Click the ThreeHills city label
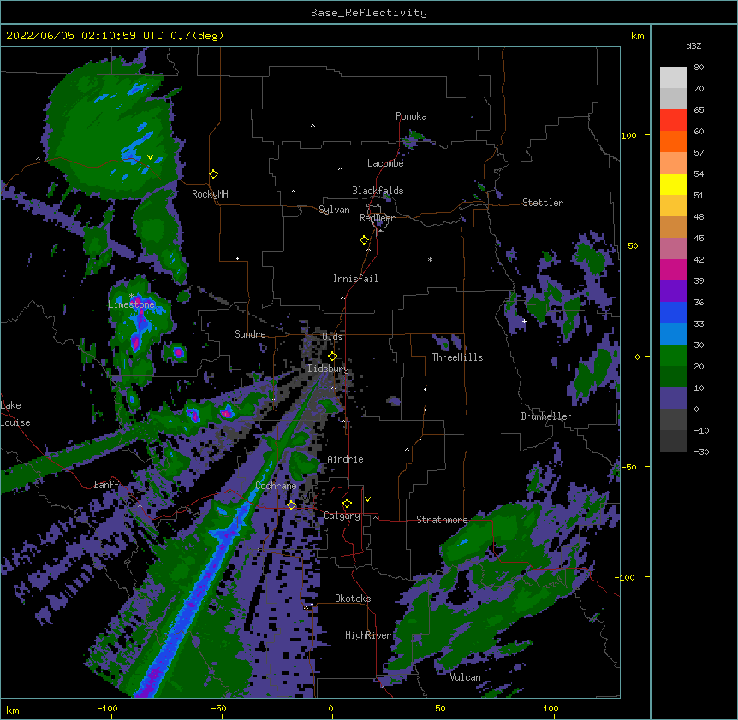Image resolution: width=738 pixels, height=720 pixels. coord(457,357)
